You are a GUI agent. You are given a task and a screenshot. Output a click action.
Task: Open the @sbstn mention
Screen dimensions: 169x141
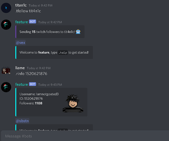click(22, 121)
